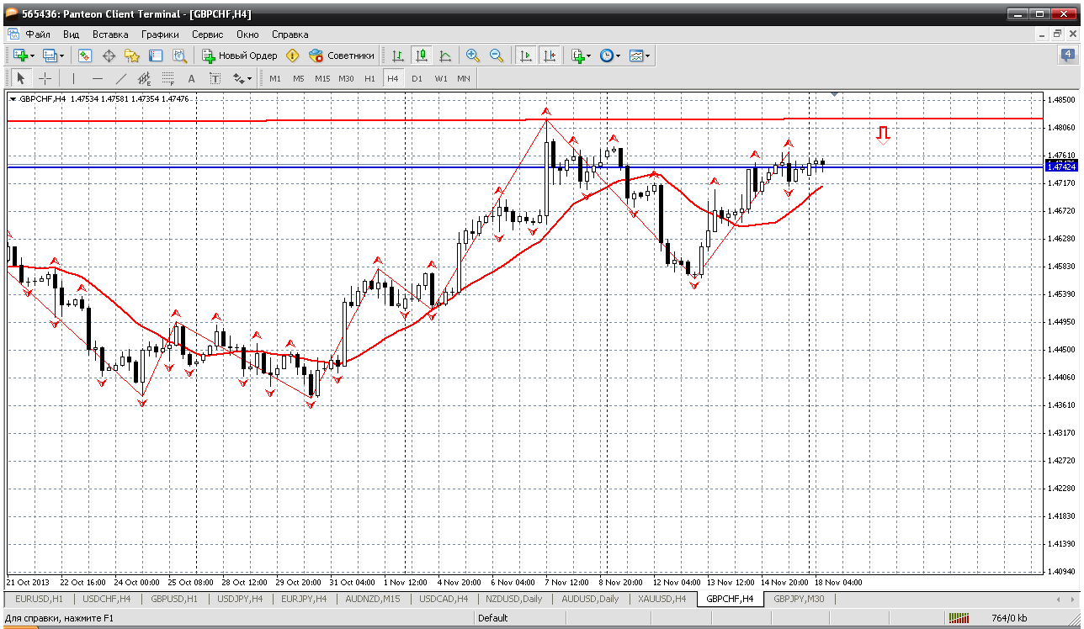Switch to the XAUUSD,H4 chart tab
This screenshot has height=629, width=1084.
point(662,599)
